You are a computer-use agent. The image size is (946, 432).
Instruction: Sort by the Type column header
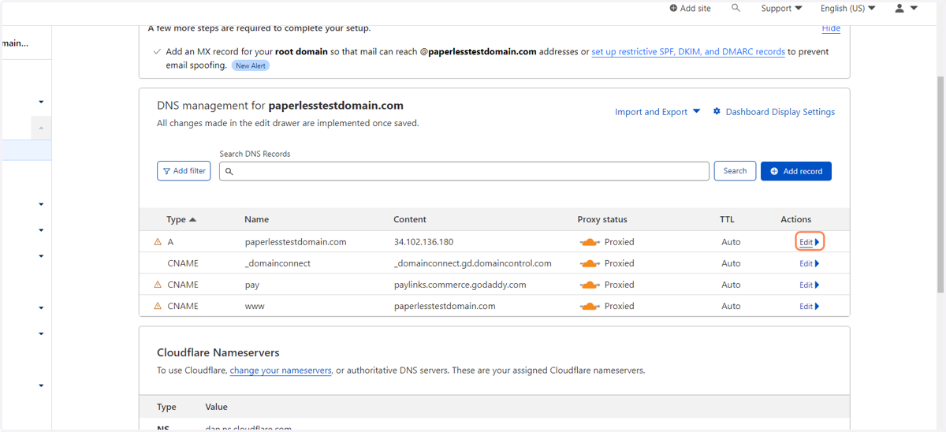[x=181, y=219]
